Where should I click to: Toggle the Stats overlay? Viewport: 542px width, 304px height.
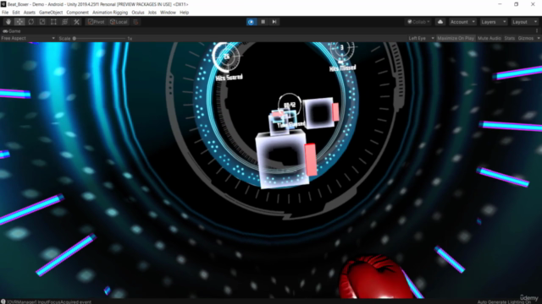pos(510,38)
